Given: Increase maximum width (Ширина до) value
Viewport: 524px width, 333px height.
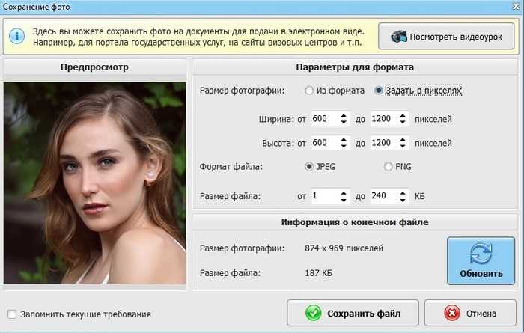Looking at the screenshot, I should coord(403,115).
